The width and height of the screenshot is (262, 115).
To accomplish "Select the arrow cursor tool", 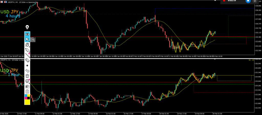I will pyautogui.click(x=27, y=39).
